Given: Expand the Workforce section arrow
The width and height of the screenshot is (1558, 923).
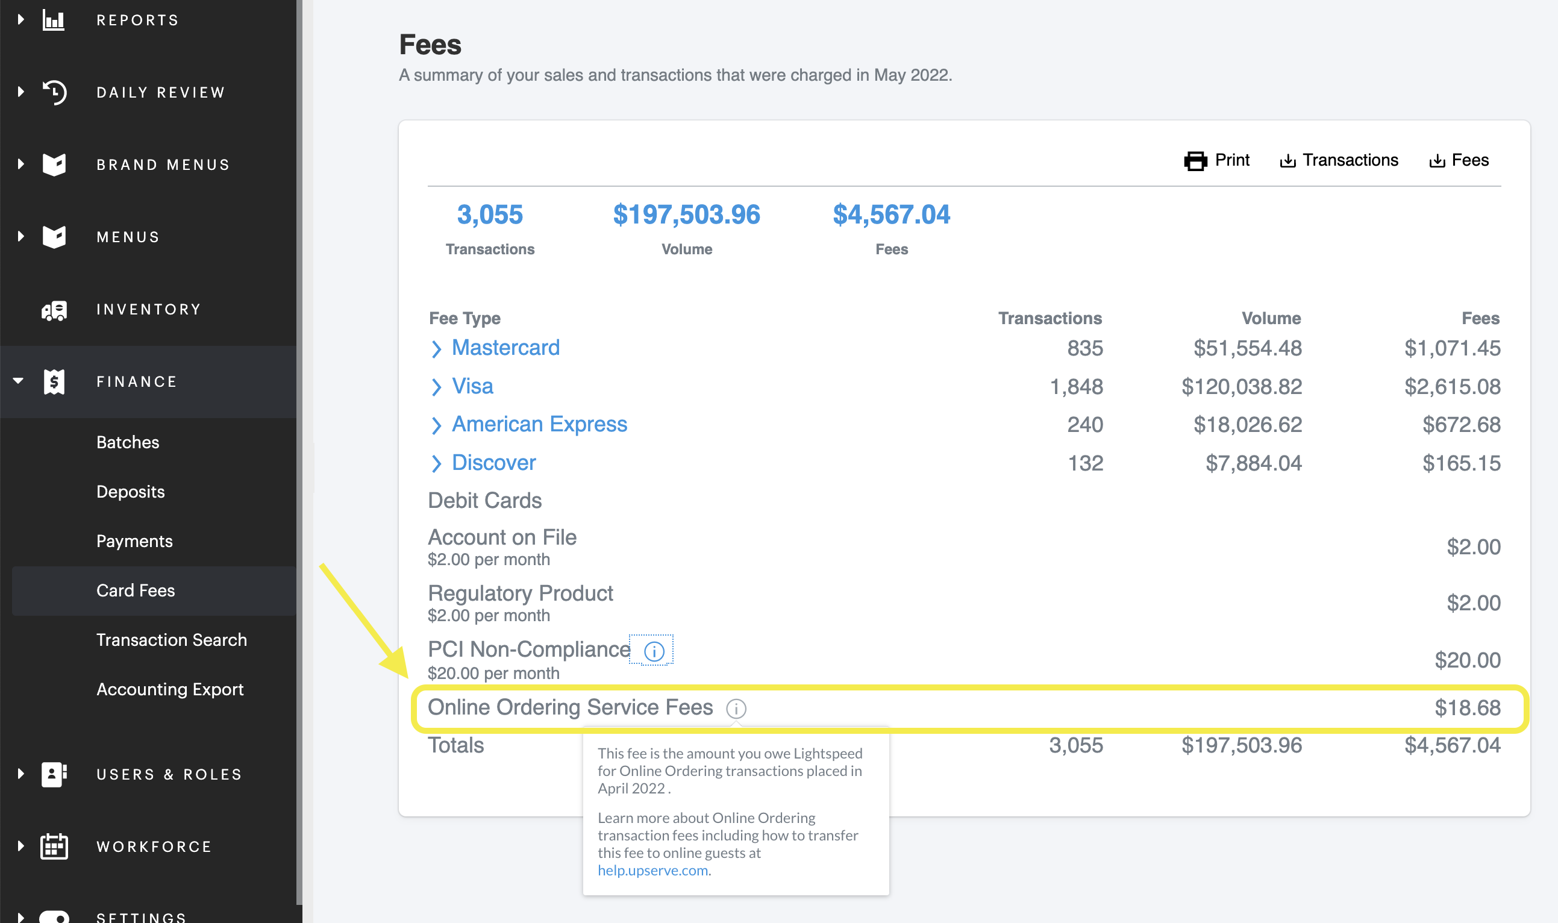Looking at the screenshot, I should click(x=20, y=846).
